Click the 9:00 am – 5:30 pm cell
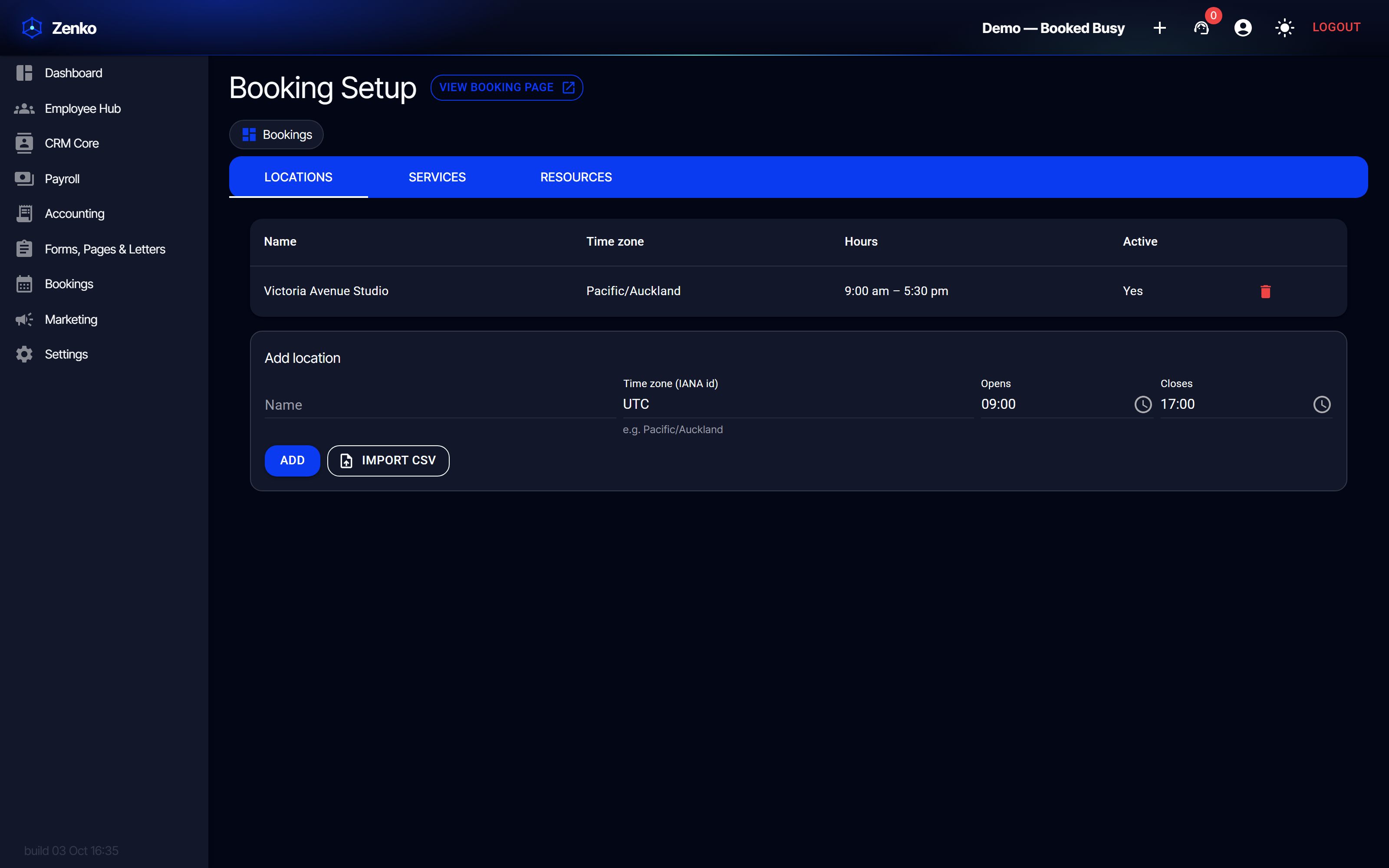 pos(896,291)
